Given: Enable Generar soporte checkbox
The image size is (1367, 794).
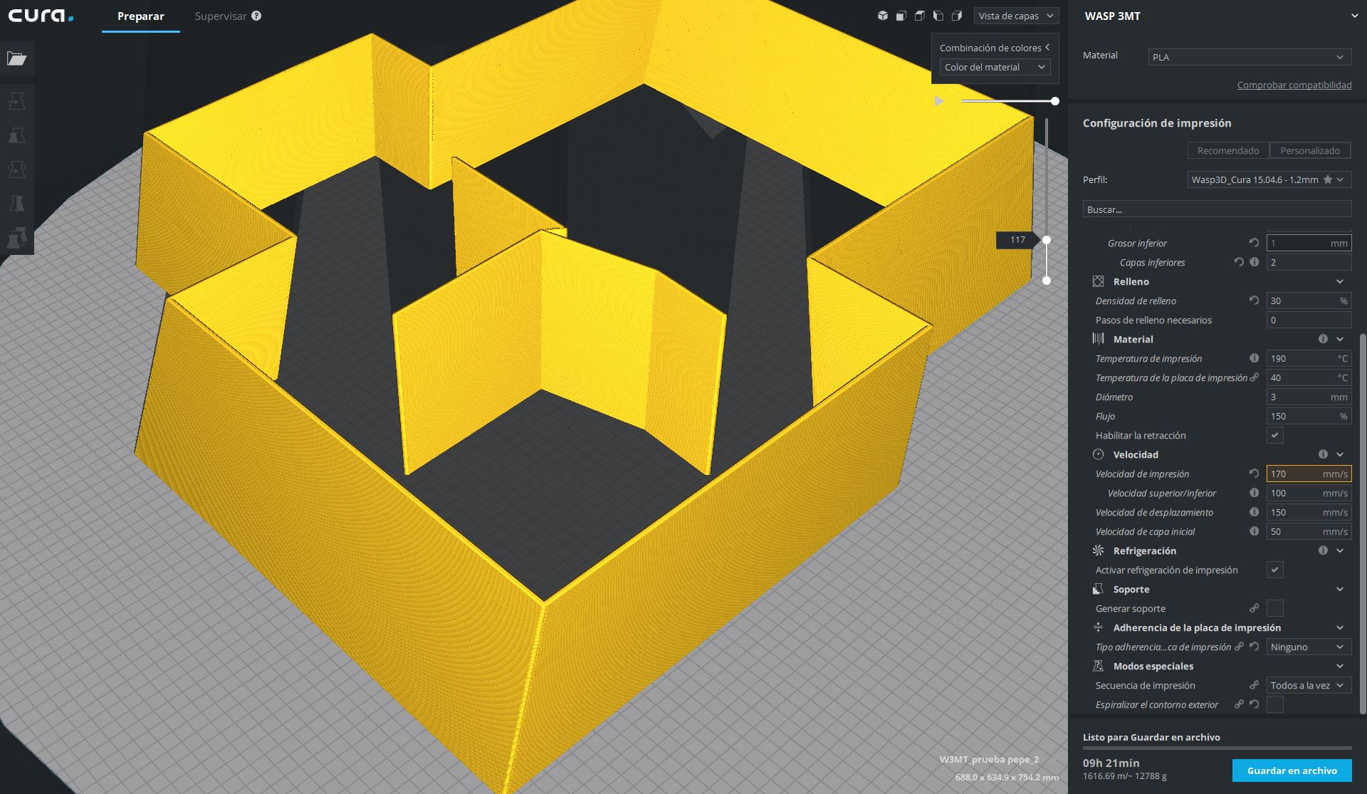Looking at the screenshot, I should [x=1275, y=608].
